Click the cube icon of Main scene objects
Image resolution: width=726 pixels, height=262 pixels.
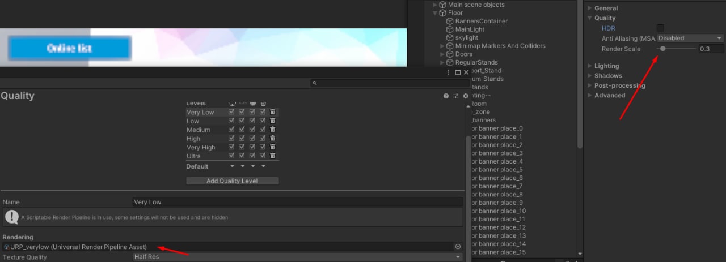(442, 5)
